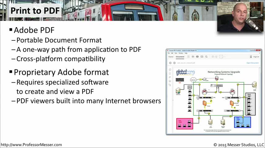Click the pink Red Team box in diagram
This screenshot has width=265, height=148.
tap(185, 124)
